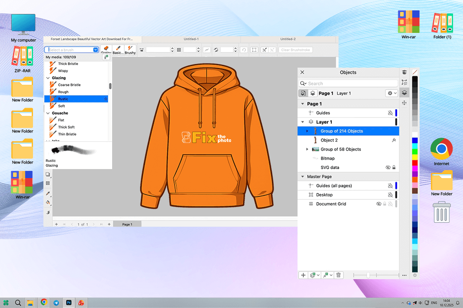This screenshot has height=308, width=463.
Task: Click the brush smoothing icon in toolbar
Action: click(x=207, y=50)
